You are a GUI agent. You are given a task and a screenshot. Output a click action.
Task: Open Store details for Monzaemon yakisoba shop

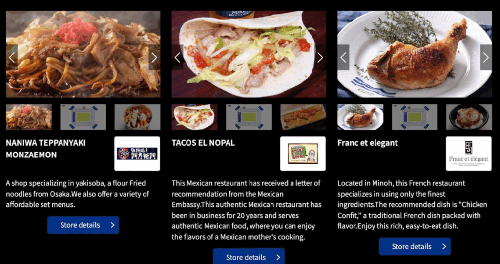click(83, 225)
